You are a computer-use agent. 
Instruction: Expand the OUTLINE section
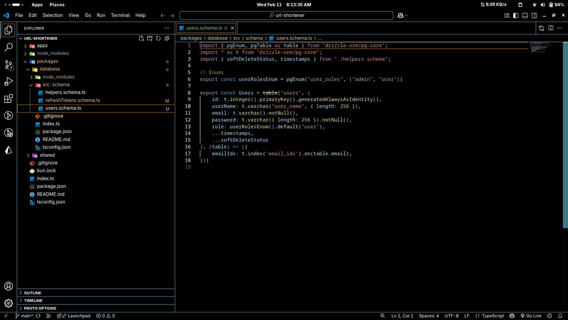coord(96,293)
